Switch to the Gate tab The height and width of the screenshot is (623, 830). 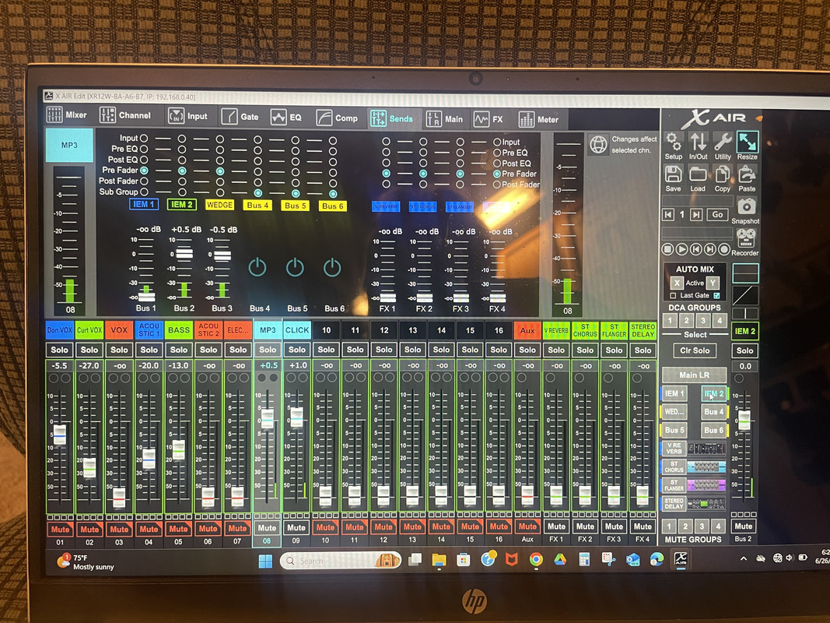240,117
